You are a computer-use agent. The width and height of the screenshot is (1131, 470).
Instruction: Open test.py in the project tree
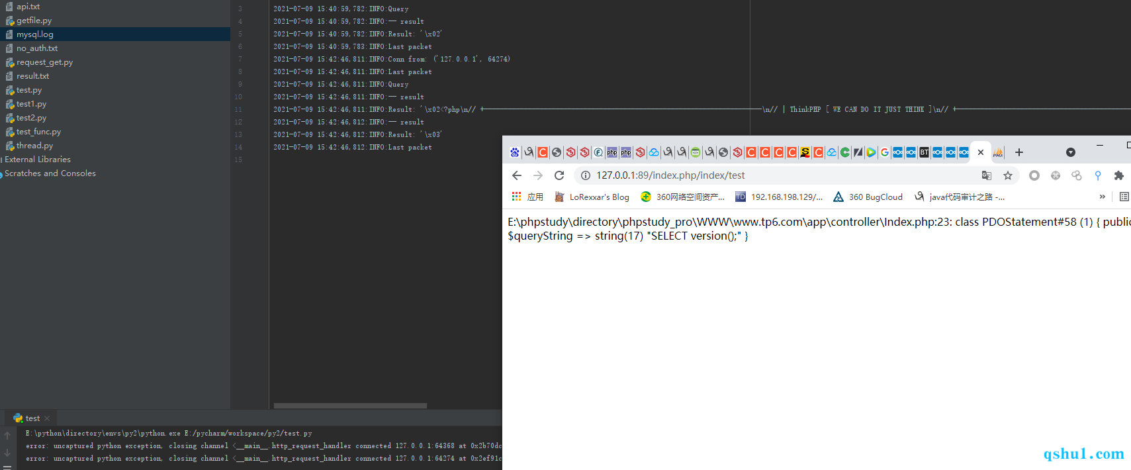point(29,90)
